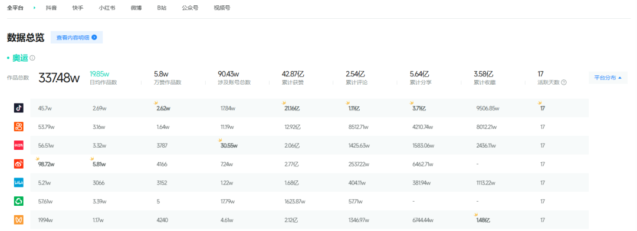Switch to the 小红书 tab

point(107,8)
